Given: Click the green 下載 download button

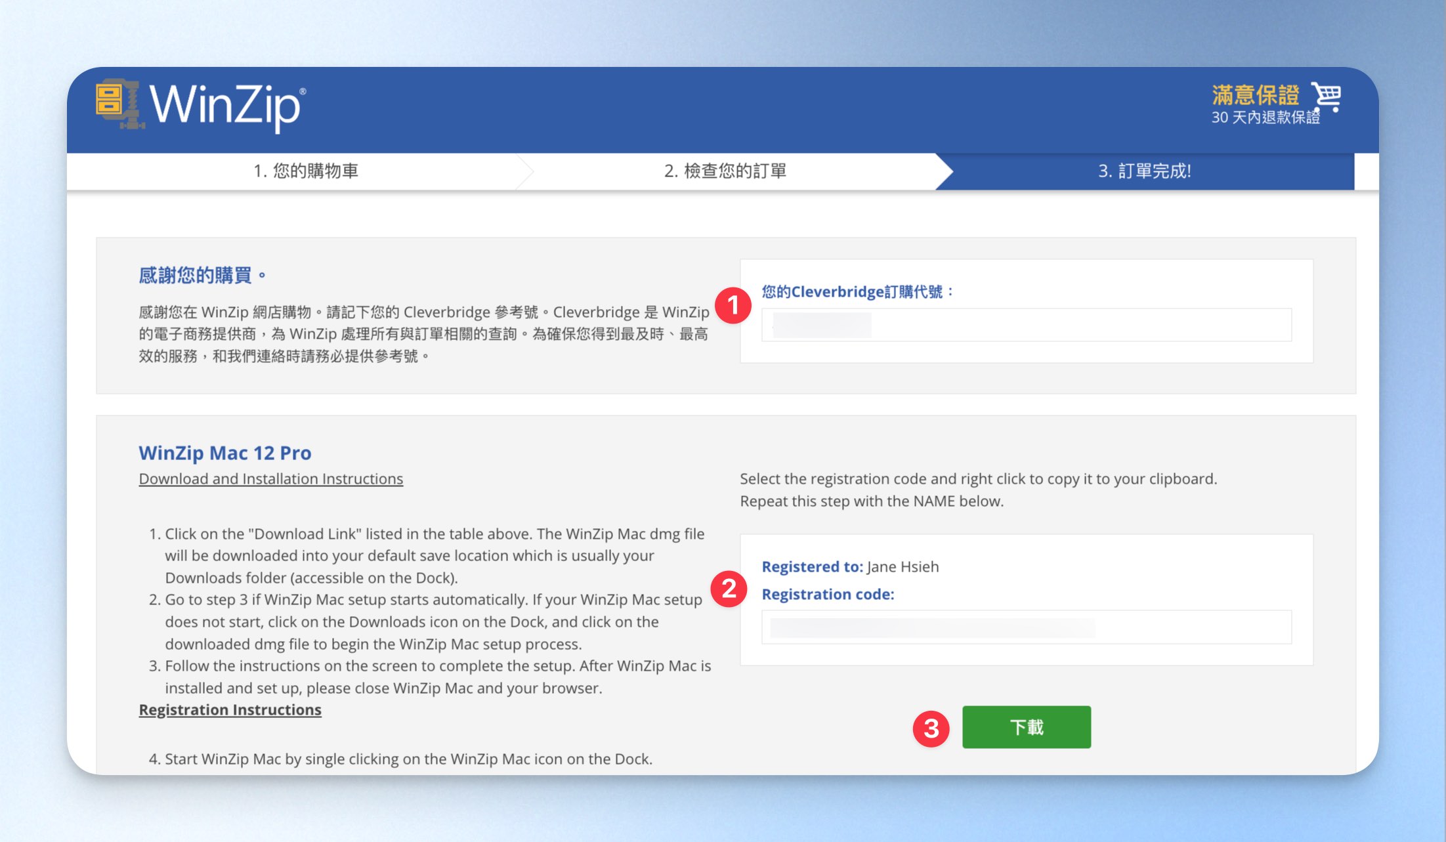Looking at the screenshot, I should click(x=1027, y=727).
